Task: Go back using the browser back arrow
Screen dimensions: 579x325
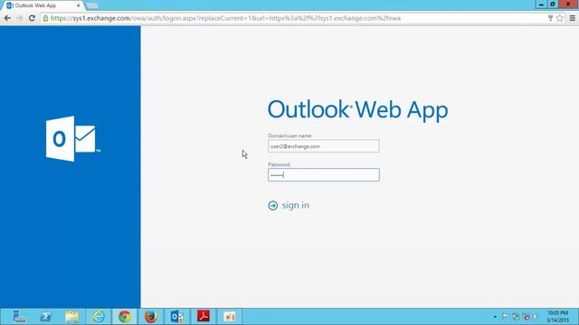Action: coord(7,18)
